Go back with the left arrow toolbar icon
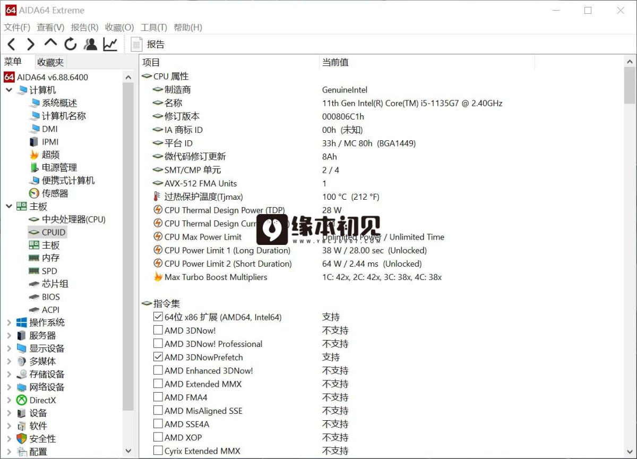Image resolution: width=637 pixels, height=459 pixels. 11,44
